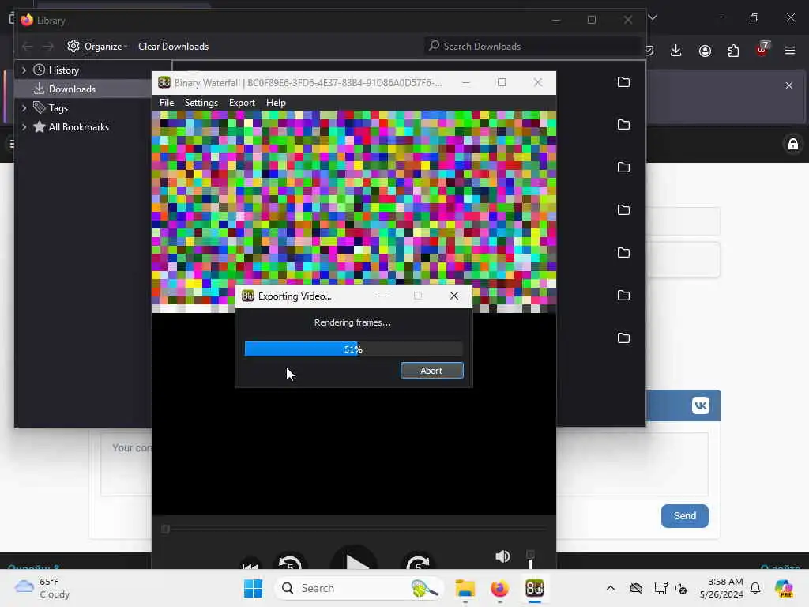Expand the Tags tree item in Library

pos(24,107)
